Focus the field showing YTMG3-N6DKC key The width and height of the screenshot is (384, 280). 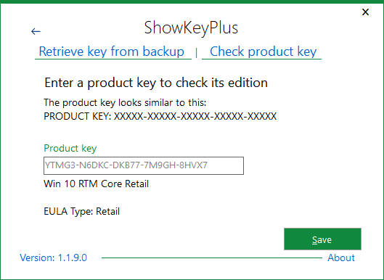[x=144, y=165]
